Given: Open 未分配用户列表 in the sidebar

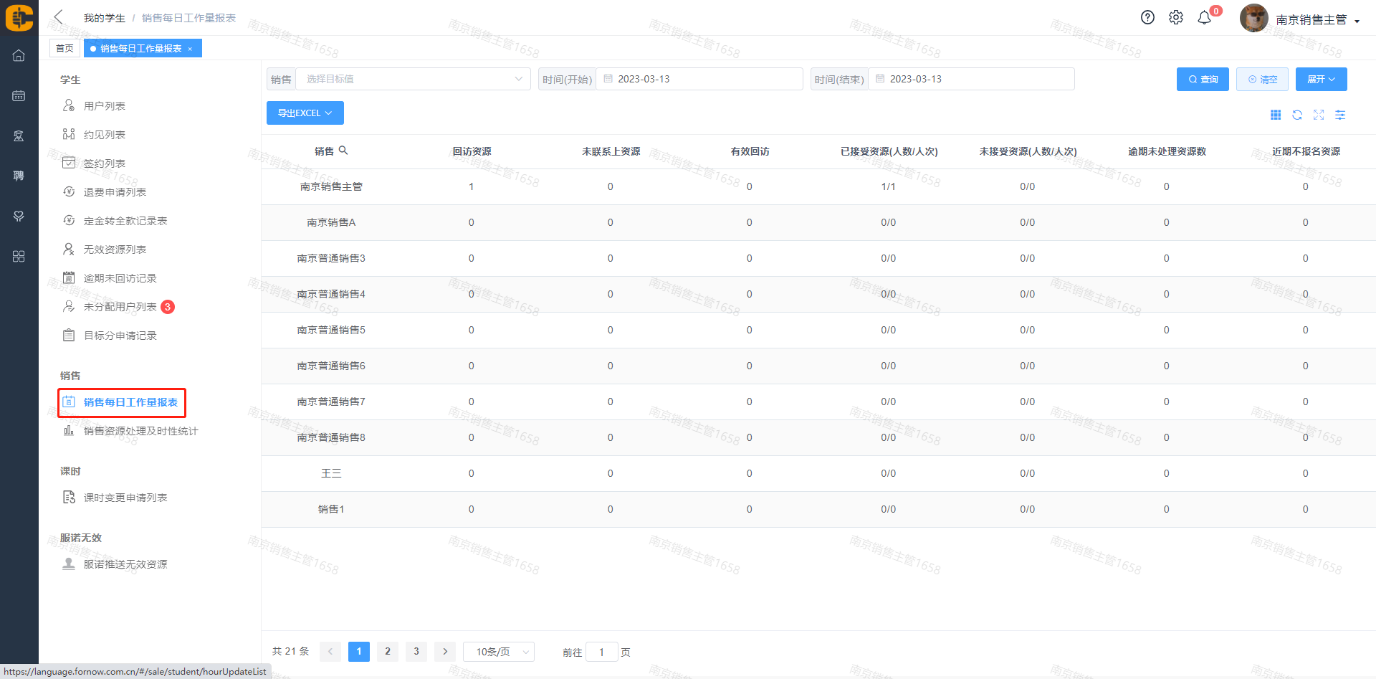Looking at the screenshot, I should (x=120, y=307).
